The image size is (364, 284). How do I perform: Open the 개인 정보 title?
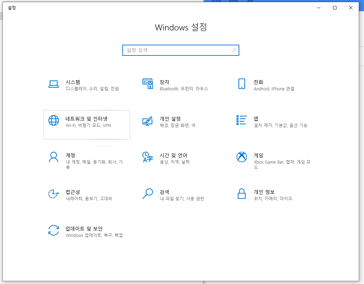tap(264, 192)
